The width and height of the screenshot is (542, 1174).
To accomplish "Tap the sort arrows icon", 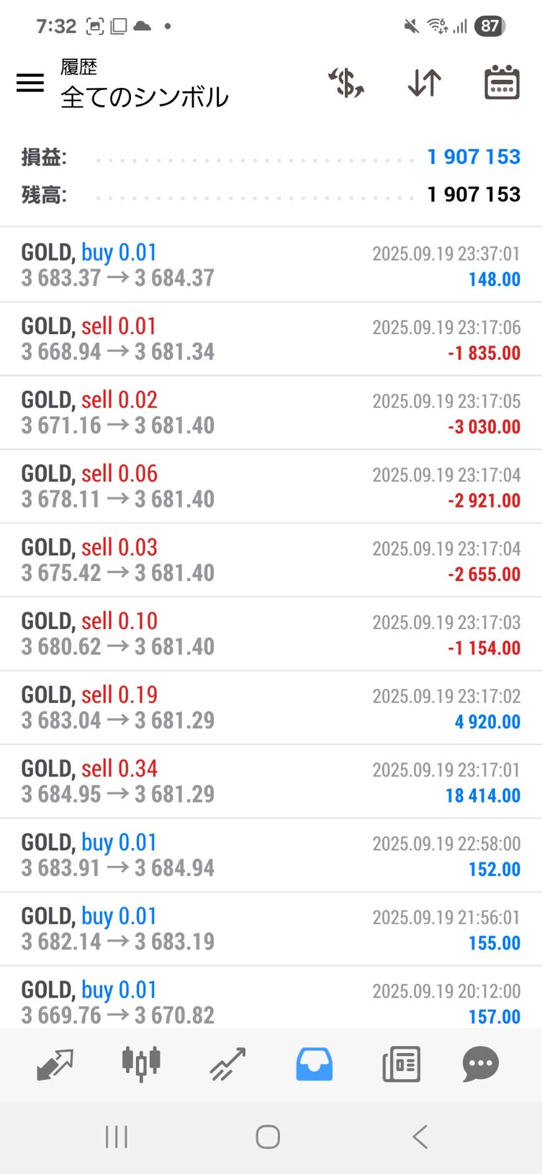I will tap(424, 83).
